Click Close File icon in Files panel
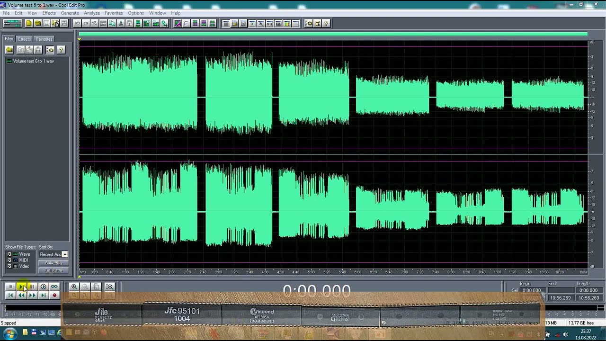Viewport: 606px width, 341px height. (20, 50)
